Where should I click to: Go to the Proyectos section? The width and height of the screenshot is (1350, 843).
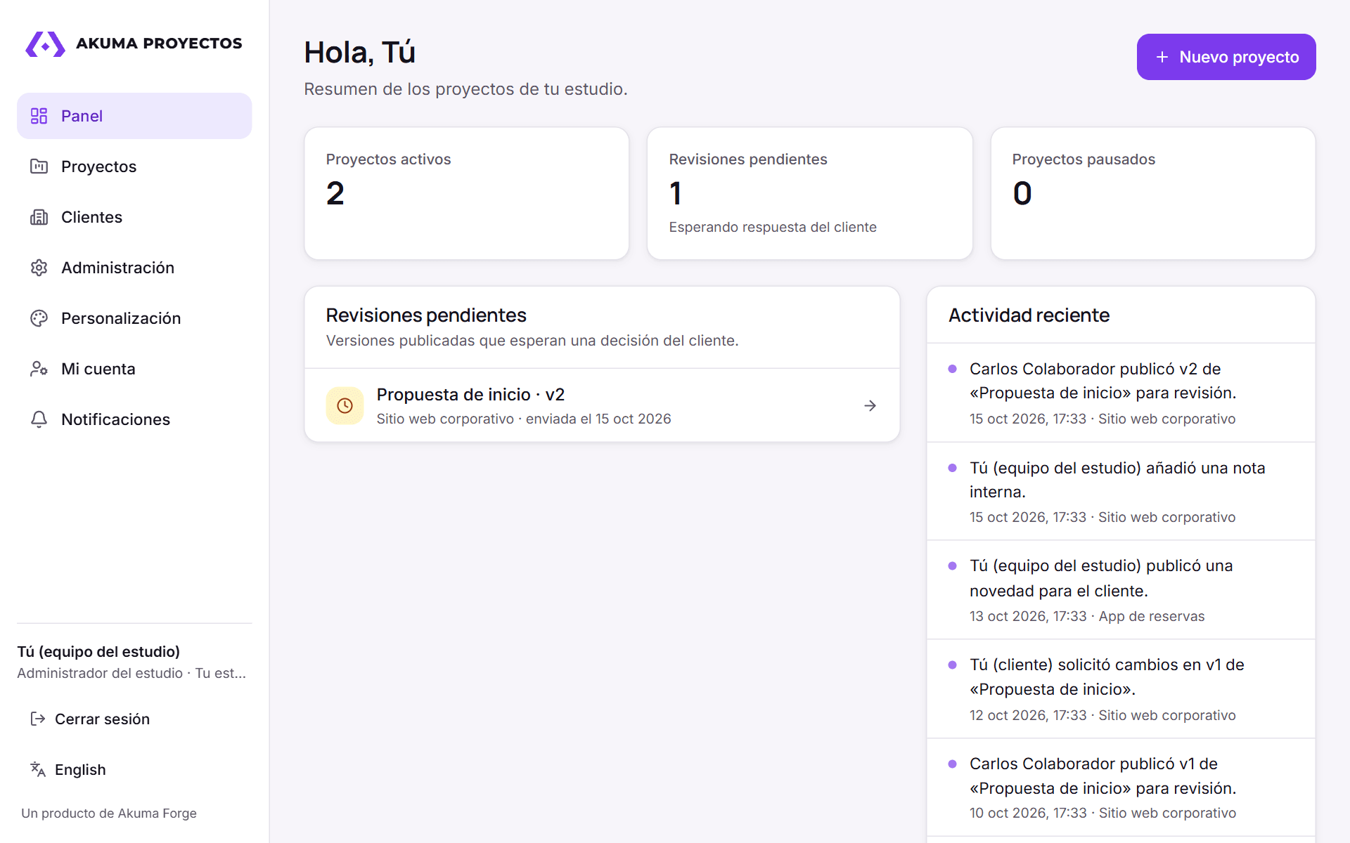pos(134,166)
